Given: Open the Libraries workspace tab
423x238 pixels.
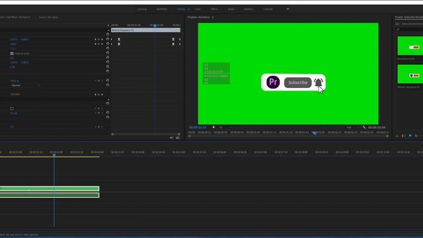Looking at the screenshot, I should (x=268, y=9).
